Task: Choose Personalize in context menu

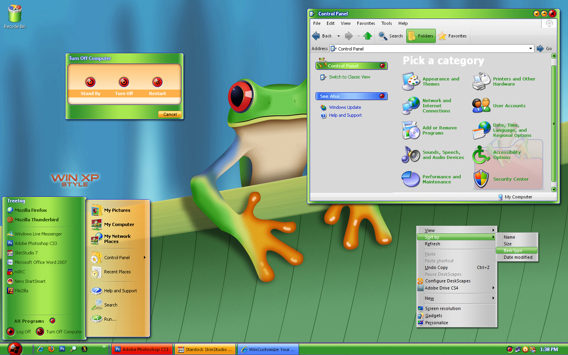Action: pos(456,323)
